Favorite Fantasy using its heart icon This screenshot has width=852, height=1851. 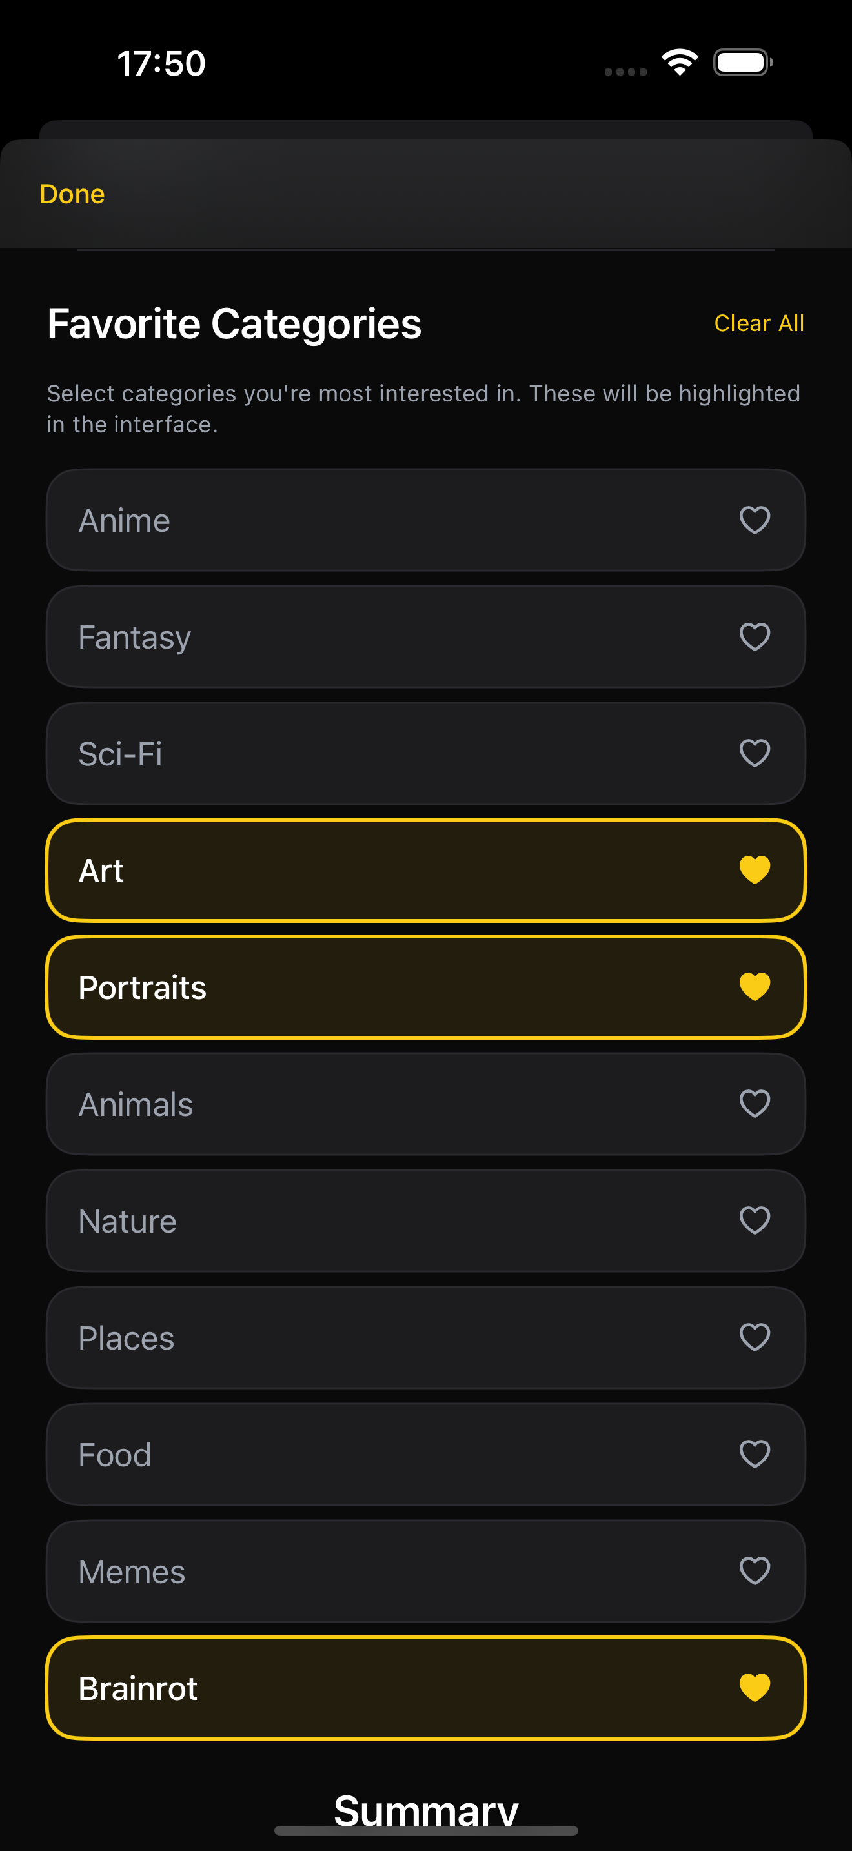click(x=755, y=636)
